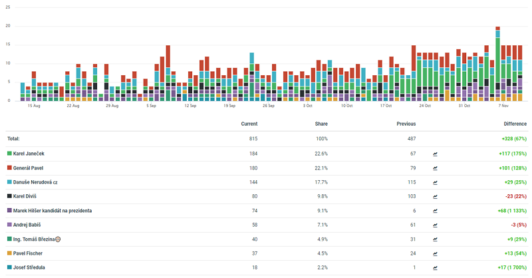Sort by the Current column header
Viewport: 532px width, 278px height.
249,124
